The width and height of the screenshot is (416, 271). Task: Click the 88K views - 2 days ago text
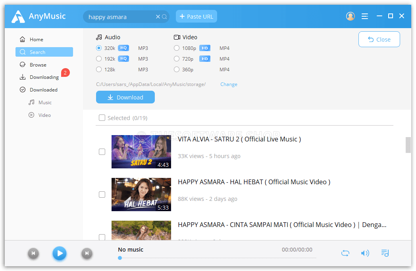click(208, 199)
